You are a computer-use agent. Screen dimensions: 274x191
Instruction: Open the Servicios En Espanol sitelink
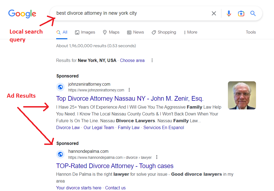[x=164, y=128]
